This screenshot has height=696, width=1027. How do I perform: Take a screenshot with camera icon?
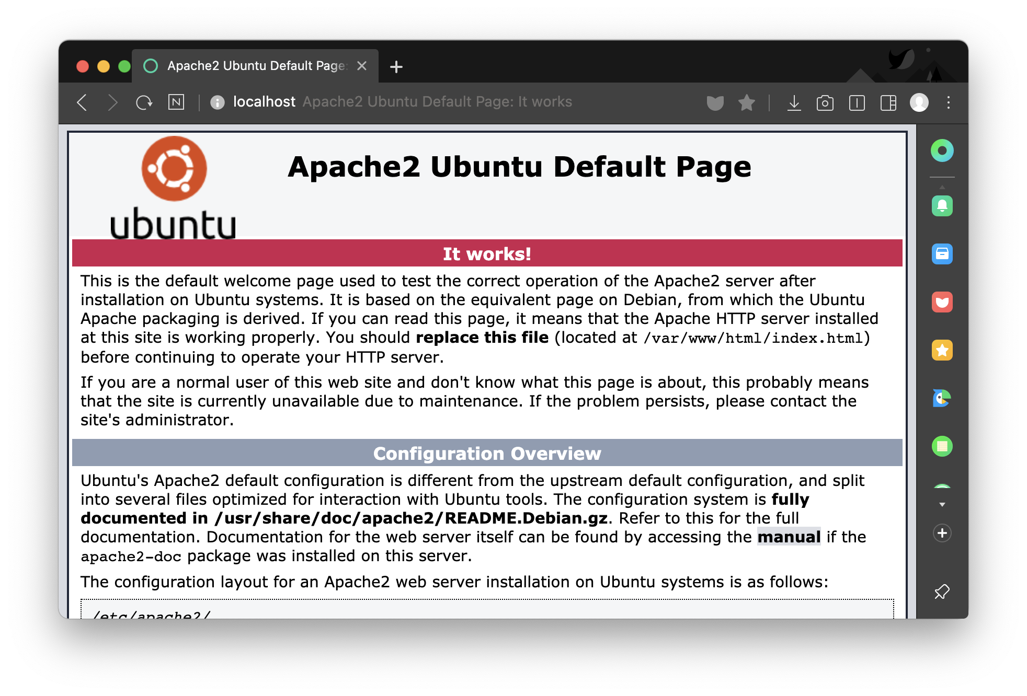[x=825, y=102]
